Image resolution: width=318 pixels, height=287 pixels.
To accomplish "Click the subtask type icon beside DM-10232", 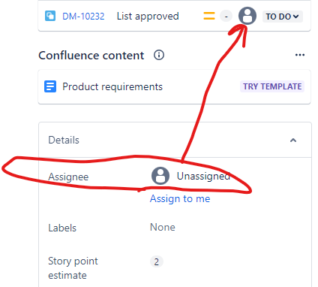I will (50, 16).
